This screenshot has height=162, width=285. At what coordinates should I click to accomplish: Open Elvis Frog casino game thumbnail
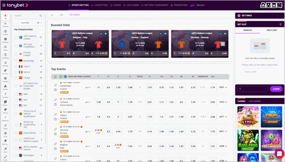coord(248,140)
